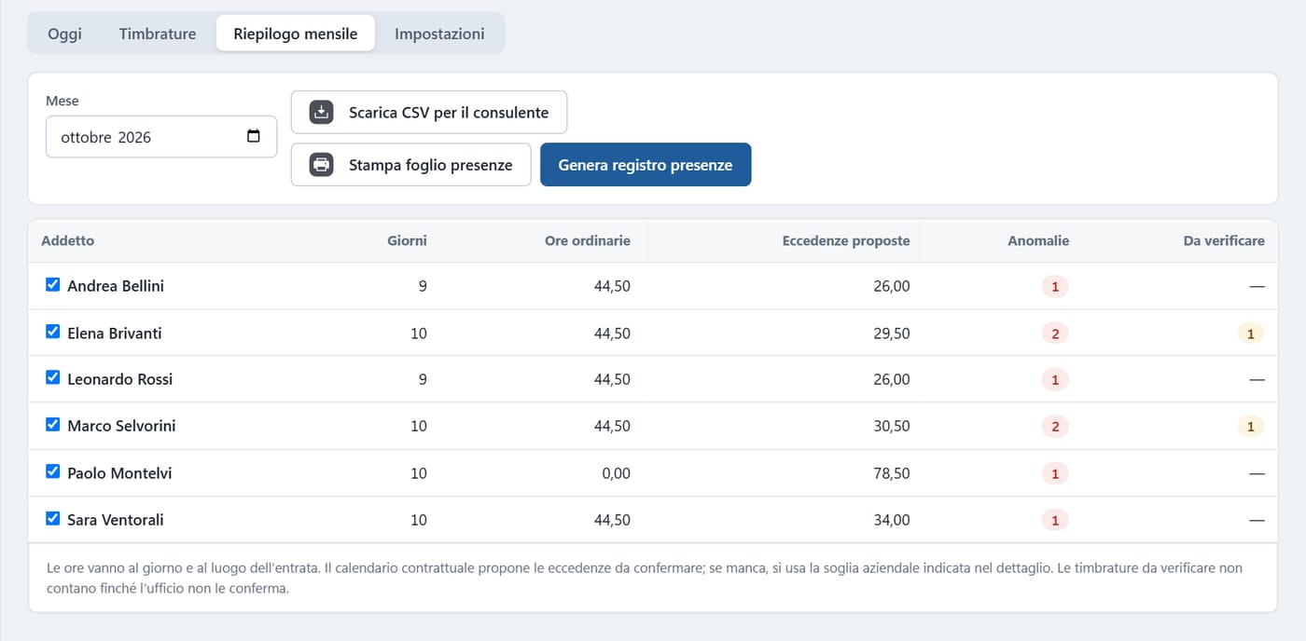Click Scarica CSV per il consulente button
The height and width of the screenshot is (641, 1306).
[x=429, y=112]
